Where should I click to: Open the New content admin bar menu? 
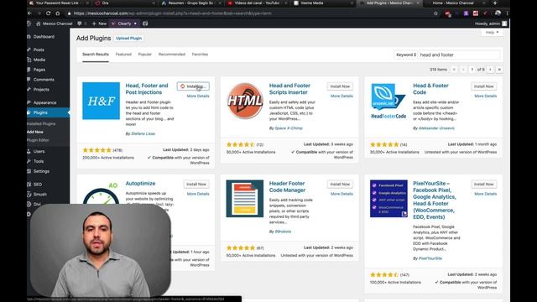point(99,23)
